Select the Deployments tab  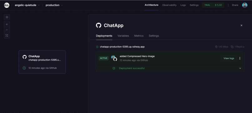tap(104, 36)
